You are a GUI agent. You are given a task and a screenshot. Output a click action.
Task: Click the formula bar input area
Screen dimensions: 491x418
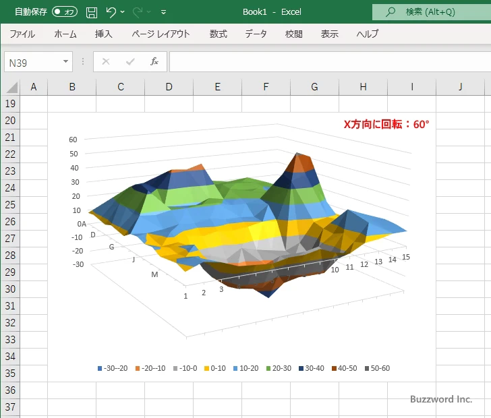pos(330,61)
